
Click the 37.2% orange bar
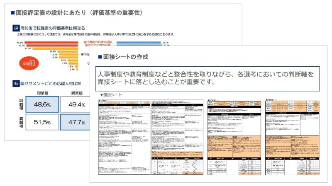tap(55, 48)
